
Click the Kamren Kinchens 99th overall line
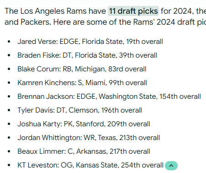[x=82, y=83]
